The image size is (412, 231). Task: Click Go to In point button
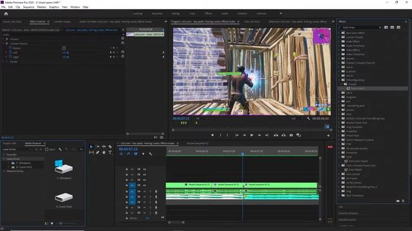tap(237, 135)
